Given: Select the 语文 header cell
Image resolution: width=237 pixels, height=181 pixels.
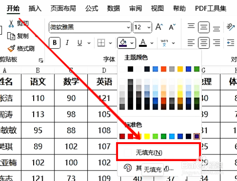Looking at the screenshot, I should [38, 82].
